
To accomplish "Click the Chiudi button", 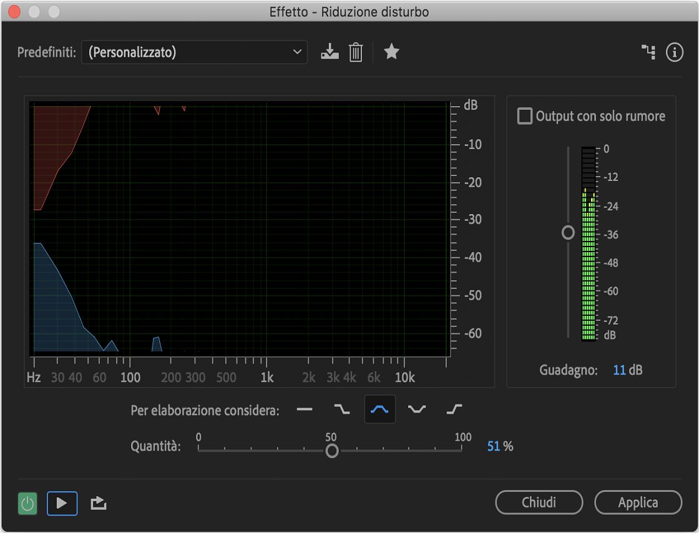I will [539, 502].
